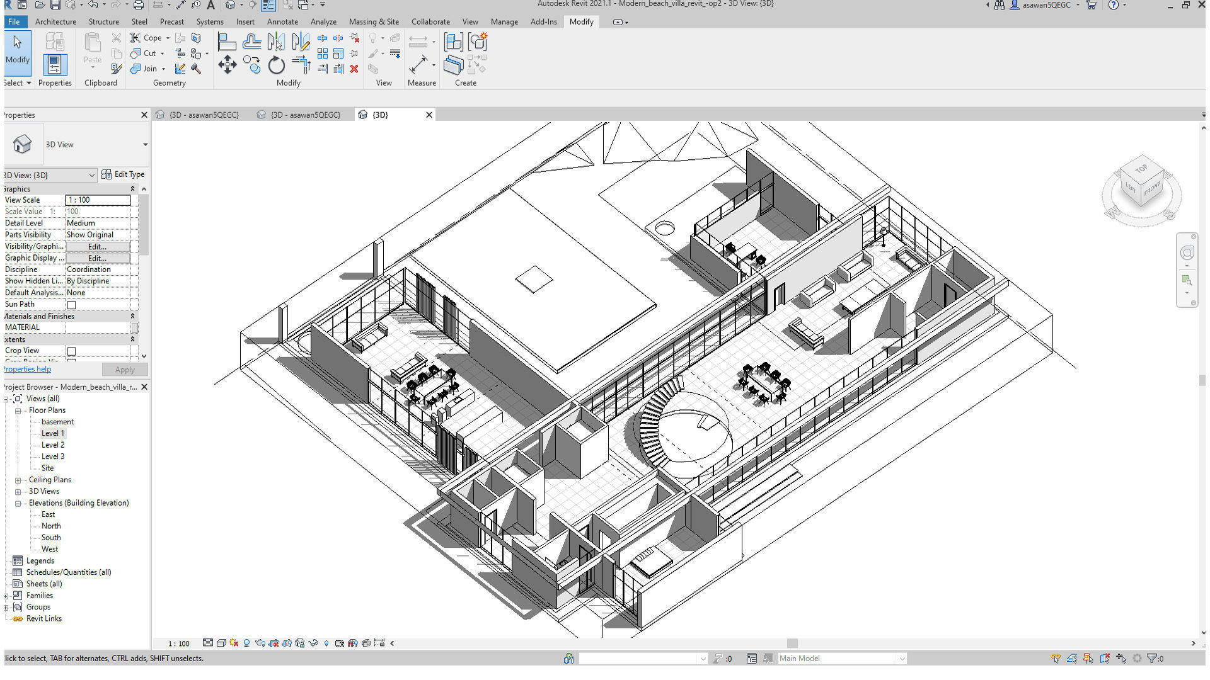Image resolution: width=1210 pixels, height=680 pixels.
Task: Switch to the Massing & Site tab
Action: (374, 21)
